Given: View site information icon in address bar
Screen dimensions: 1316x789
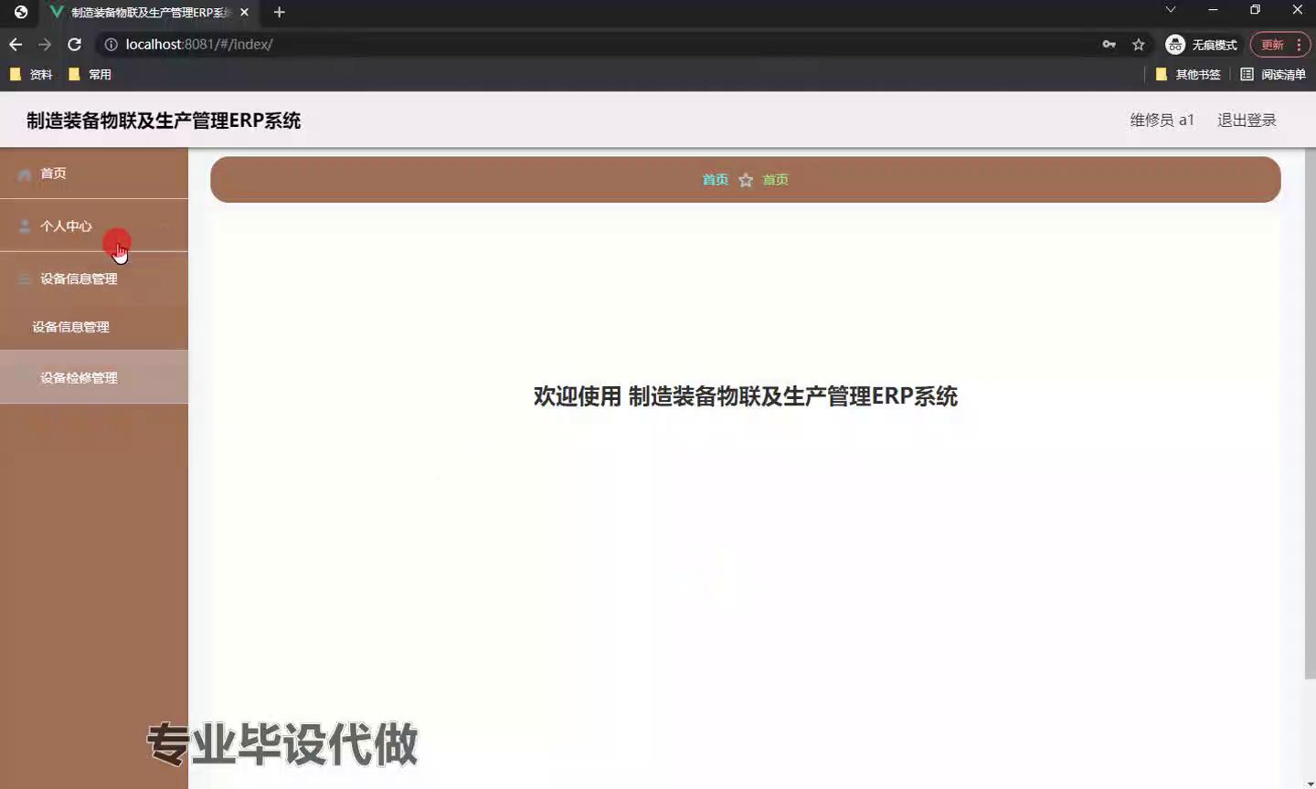Looking at the screenshot, I should coord(111,45).
